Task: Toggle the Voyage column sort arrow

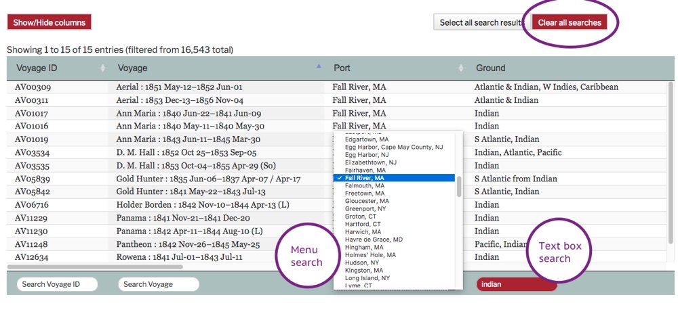Action: [x=319, y=67]
